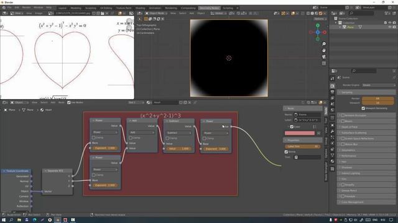This screenshot has height=223, width=398.
Task: Open the Modifier wrench properties tab
Action: (332, 131)
